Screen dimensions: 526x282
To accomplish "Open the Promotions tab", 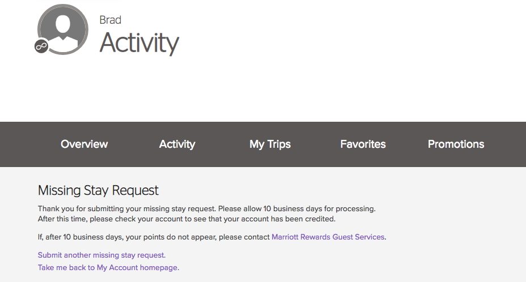I will pyautogui.click(x=456, y=144).
